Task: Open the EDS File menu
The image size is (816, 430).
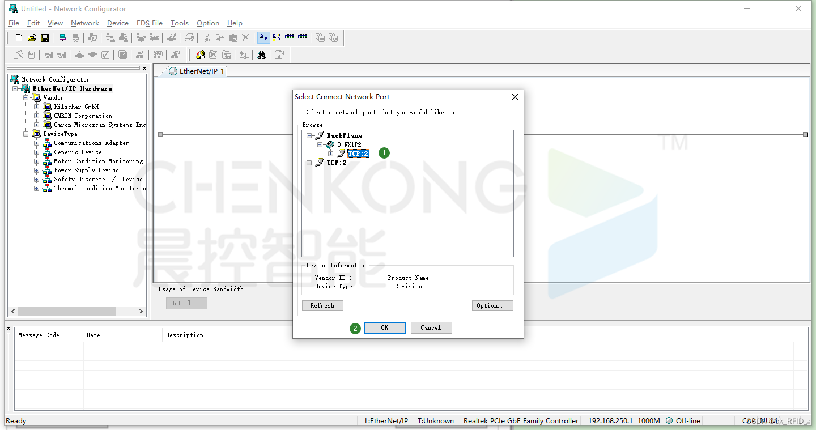Action: (150, 23)
